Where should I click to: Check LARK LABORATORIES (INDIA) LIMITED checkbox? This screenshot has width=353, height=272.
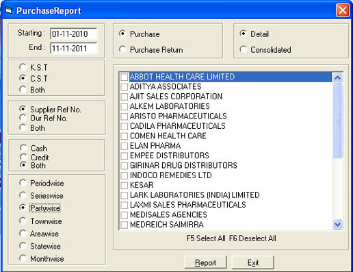coord(124,195)
